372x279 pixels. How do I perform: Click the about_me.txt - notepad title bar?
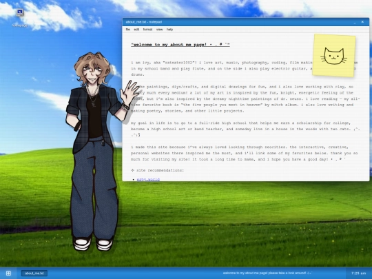[x=246, y=22]
